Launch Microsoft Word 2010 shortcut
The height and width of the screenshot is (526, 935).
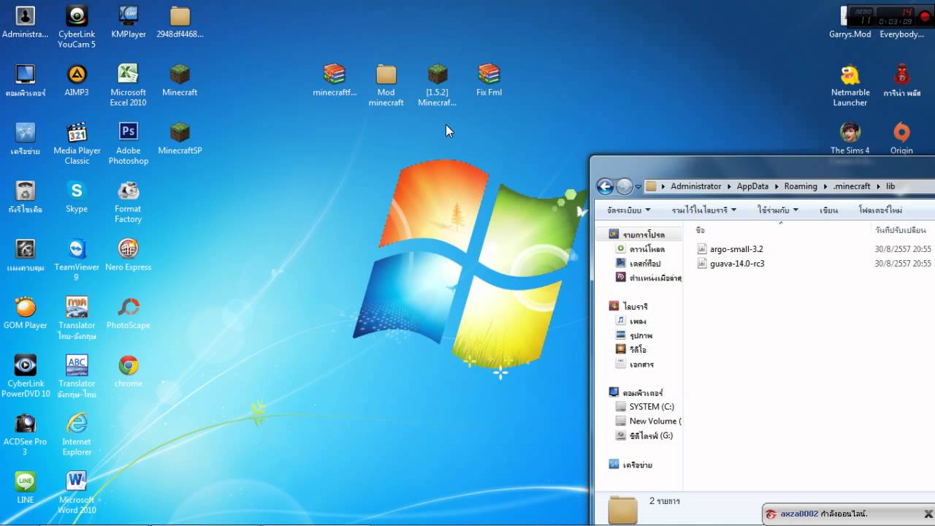click(x=77, y=492)
